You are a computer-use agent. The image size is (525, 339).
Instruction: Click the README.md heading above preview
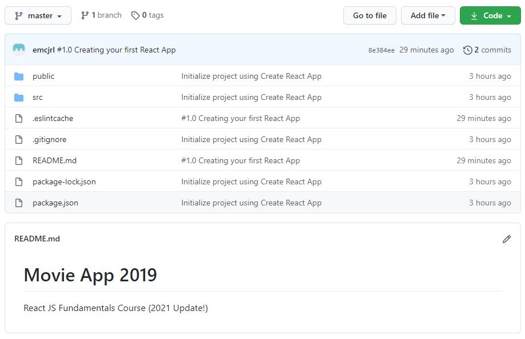(x=37, y=239)
